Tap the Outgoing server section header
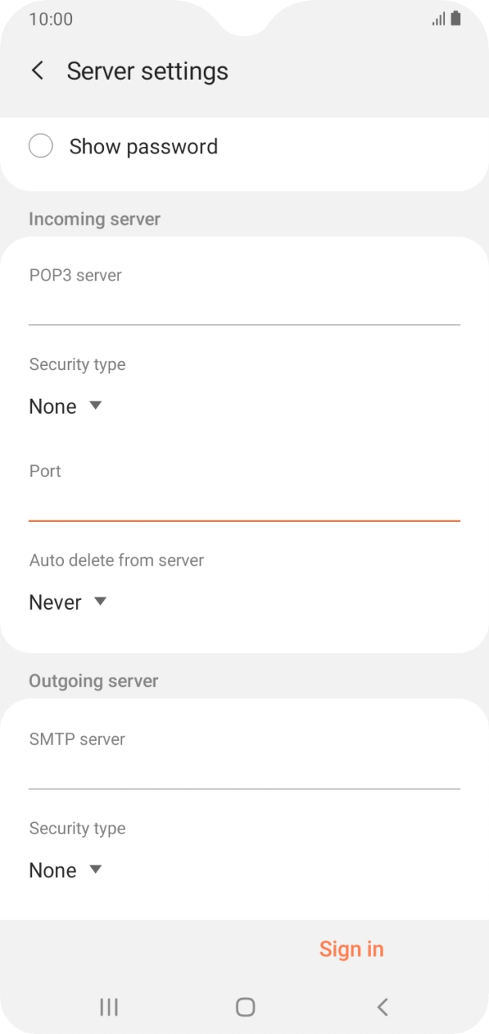This screenshot has height=1034, width=489. tap(93, 681)
